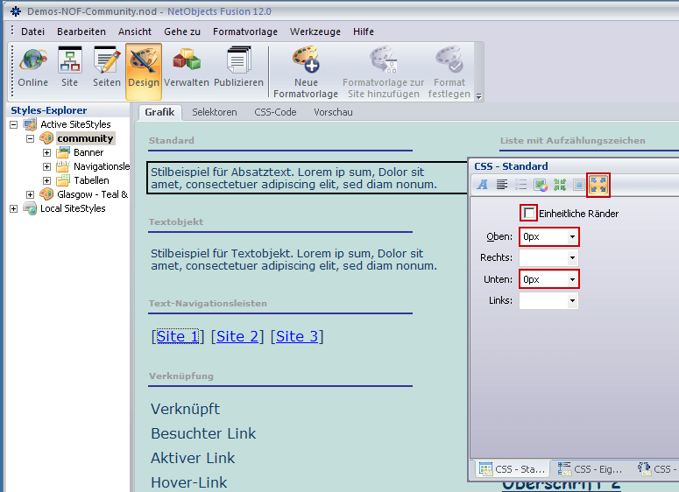
Task: Switch to the Vorschau tab
Action: pyautogui.click(x=333, y=112)
